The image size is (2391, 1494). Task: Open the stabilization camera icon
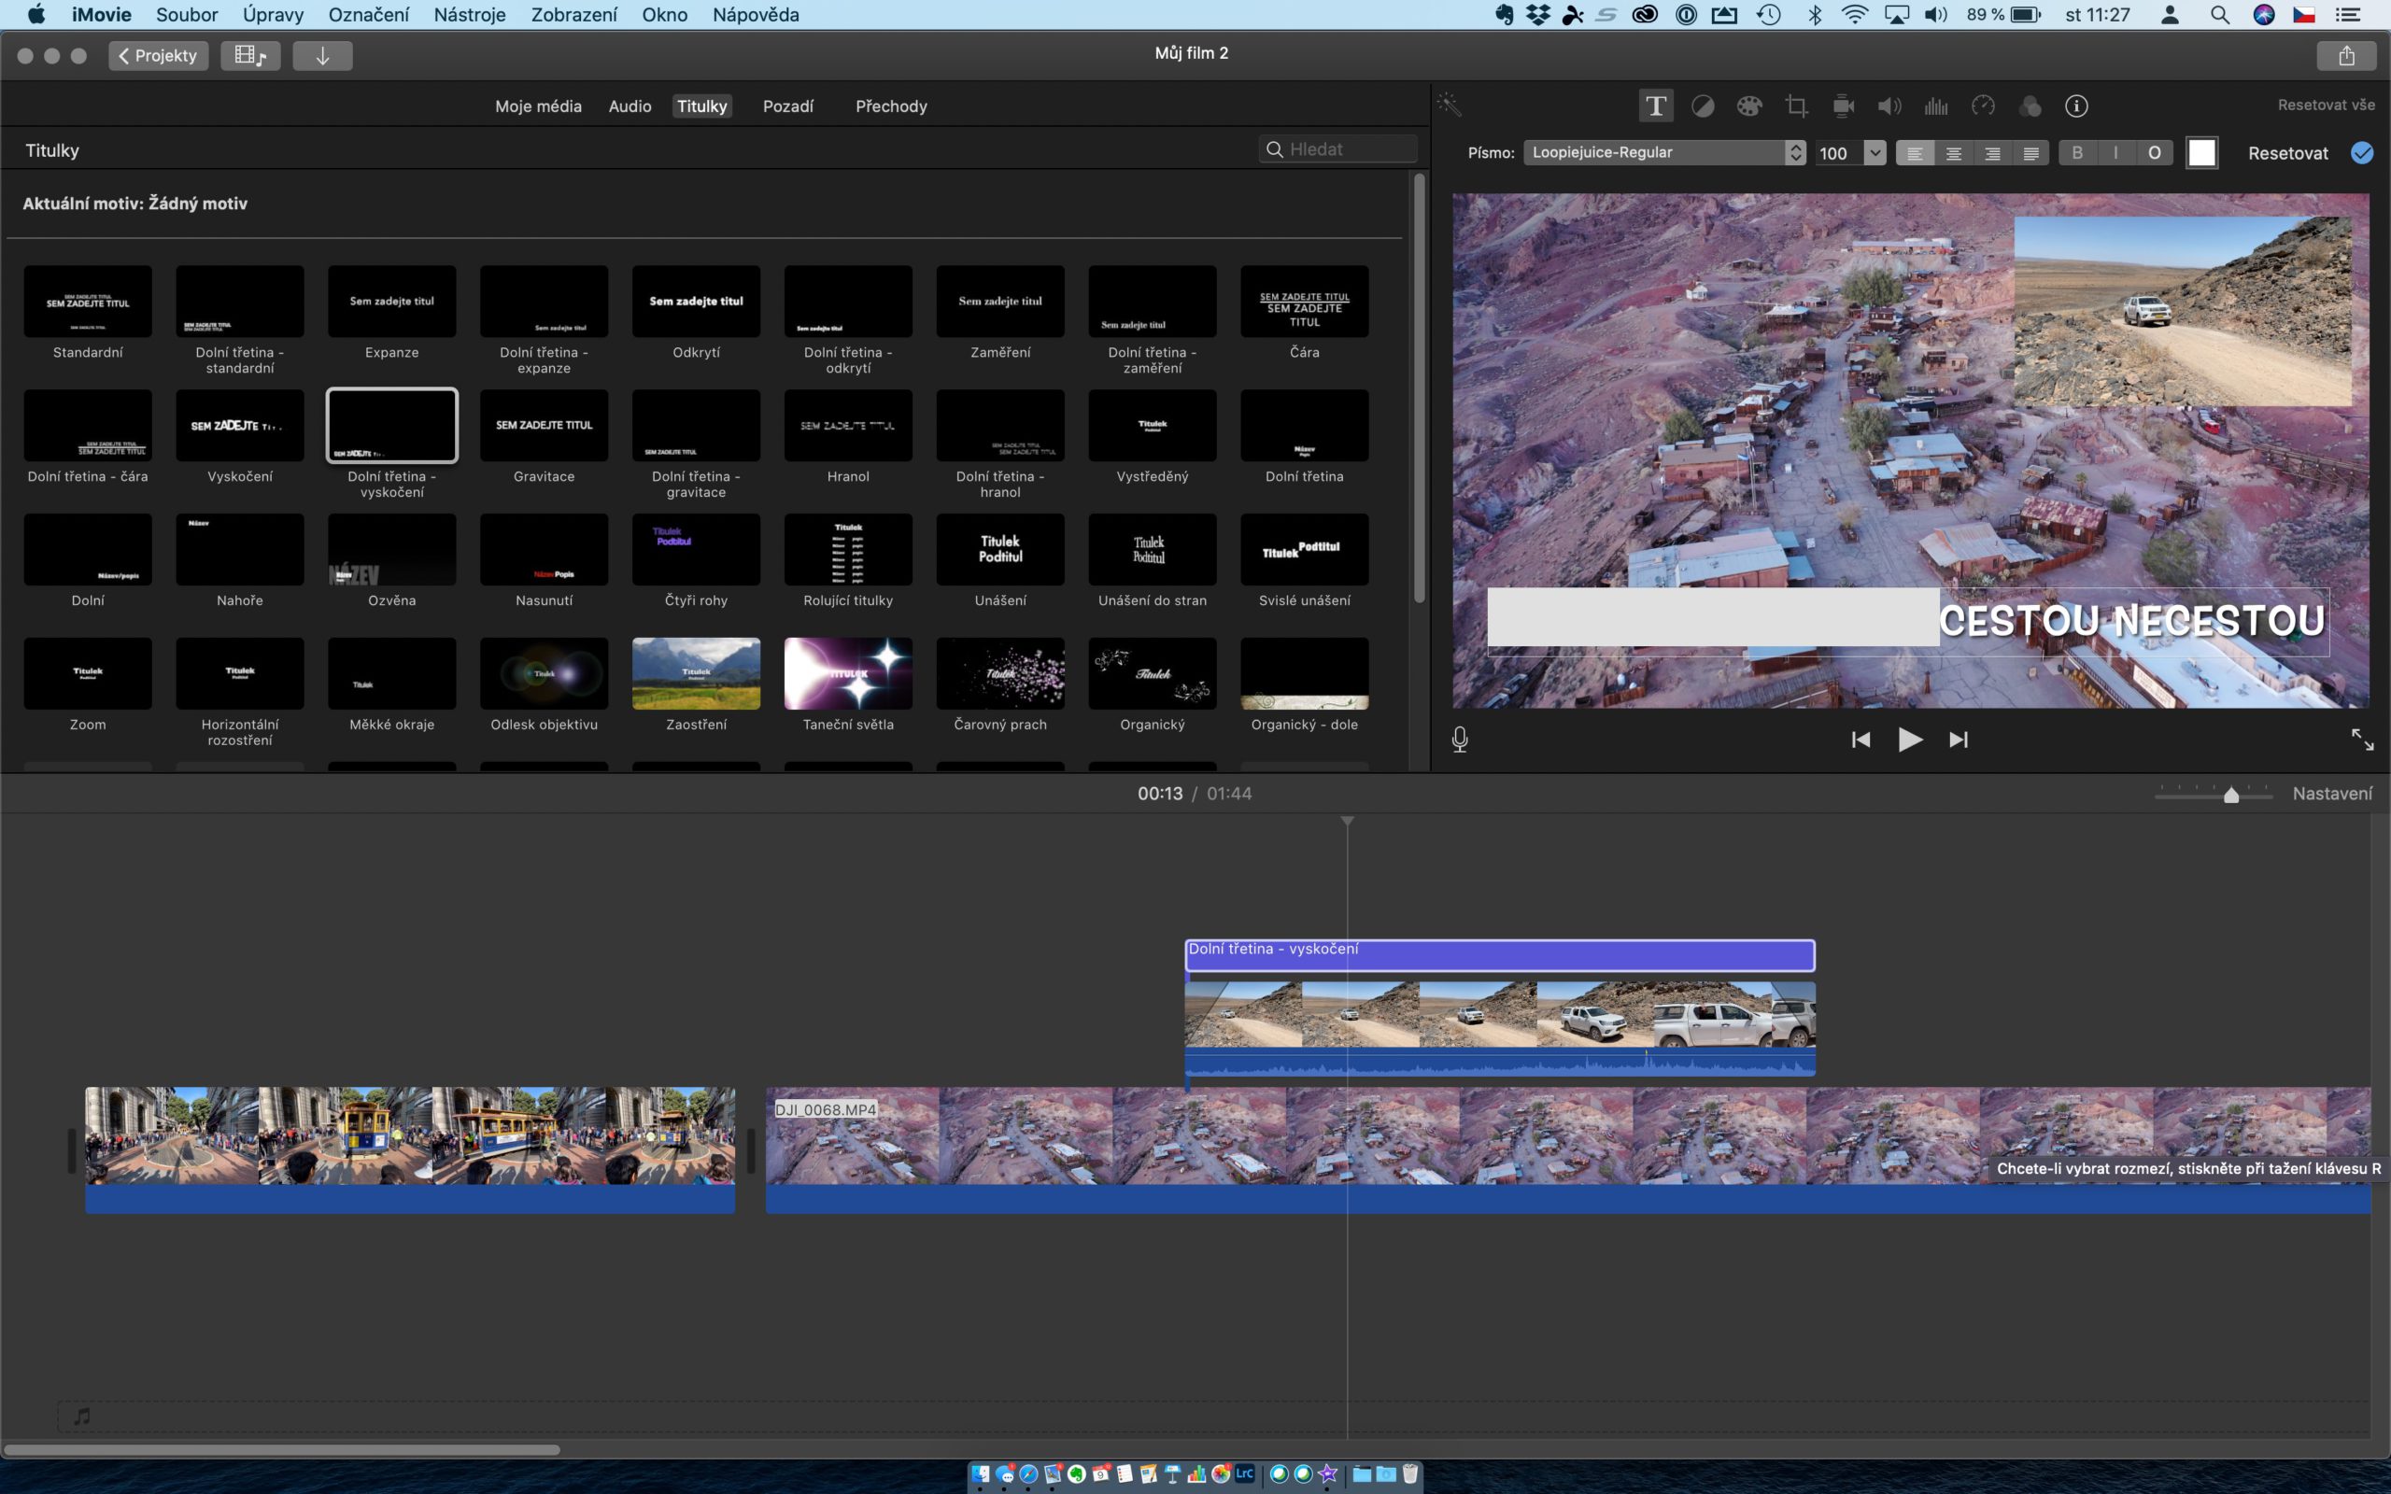(x=1843, y=106)
